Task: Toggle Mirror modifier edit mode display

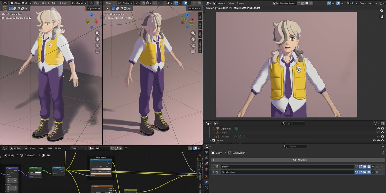Action: pyautogui.click(x=361, y=167)
